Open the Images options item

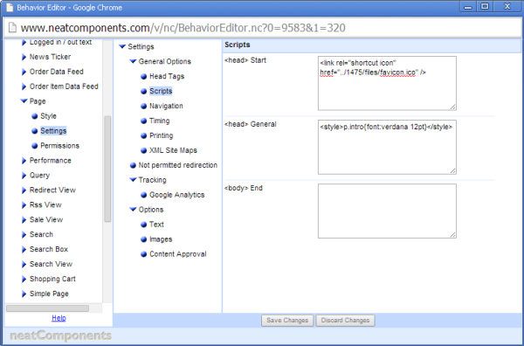[161, 239]
